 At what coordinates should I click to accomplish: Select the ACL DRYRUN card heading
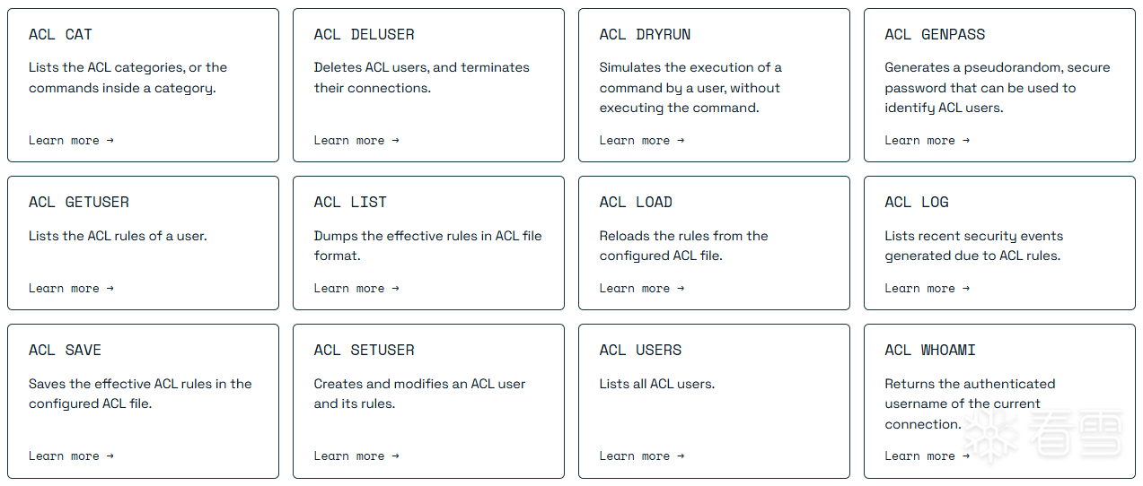tap(645, 34)
